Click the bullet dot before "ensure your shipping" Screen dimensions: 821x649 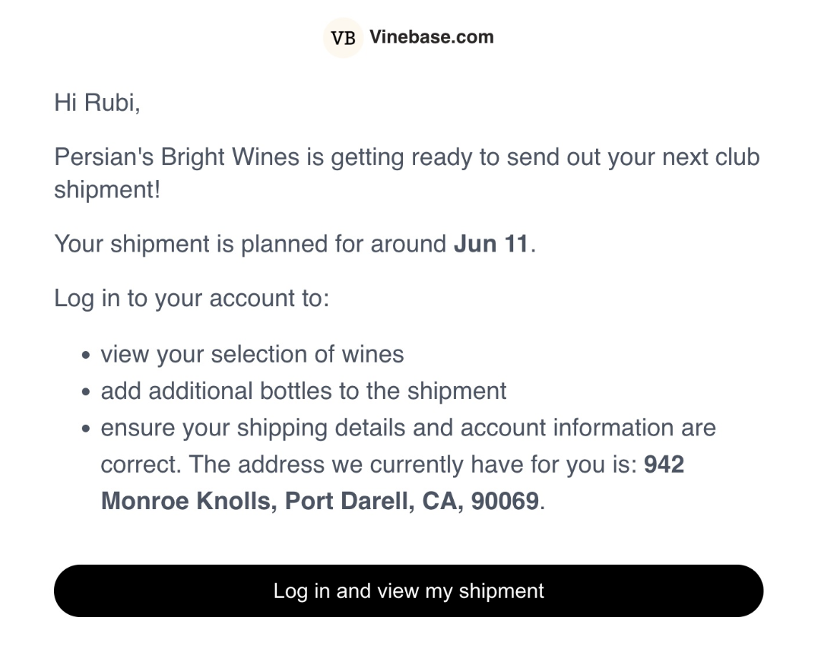pos(86,429)
